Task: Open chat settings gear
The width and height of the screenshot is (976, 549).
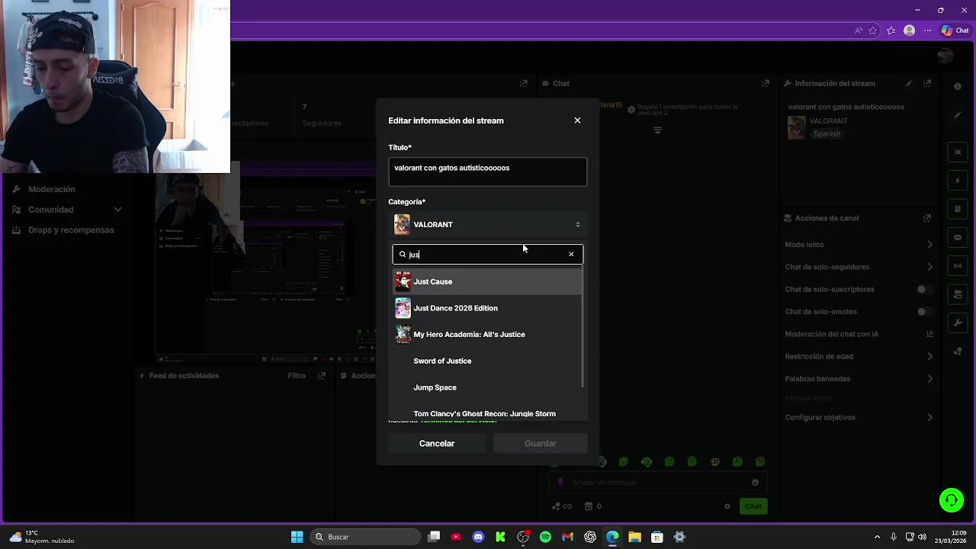Action: [x=727, y=506]
